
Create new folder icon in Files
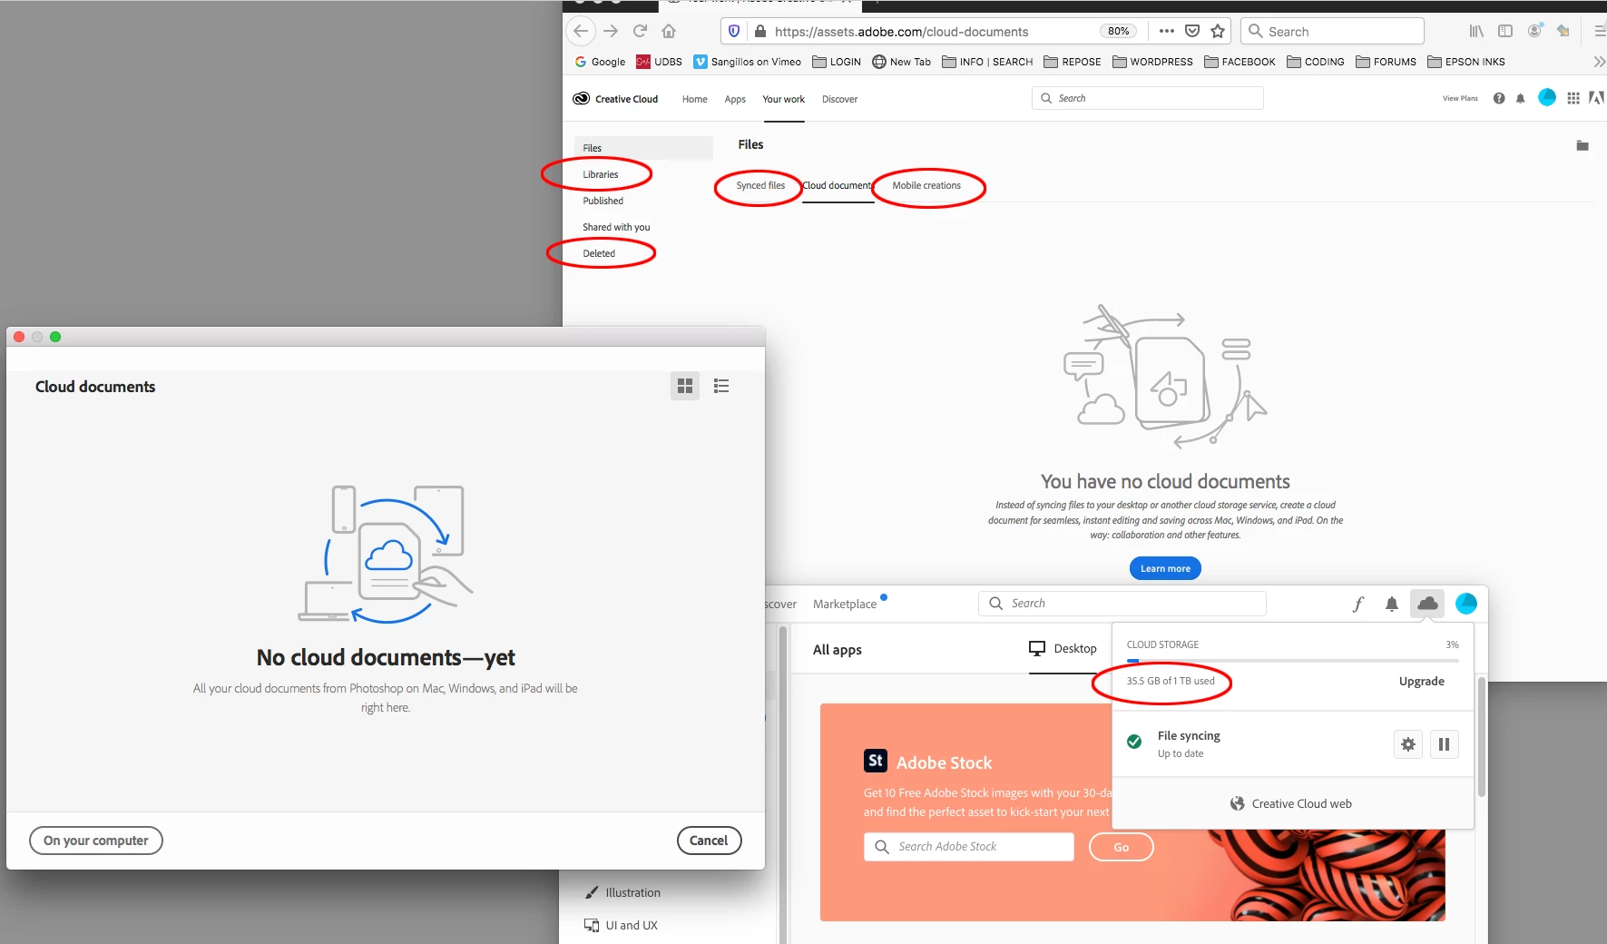click(1583, 145)
